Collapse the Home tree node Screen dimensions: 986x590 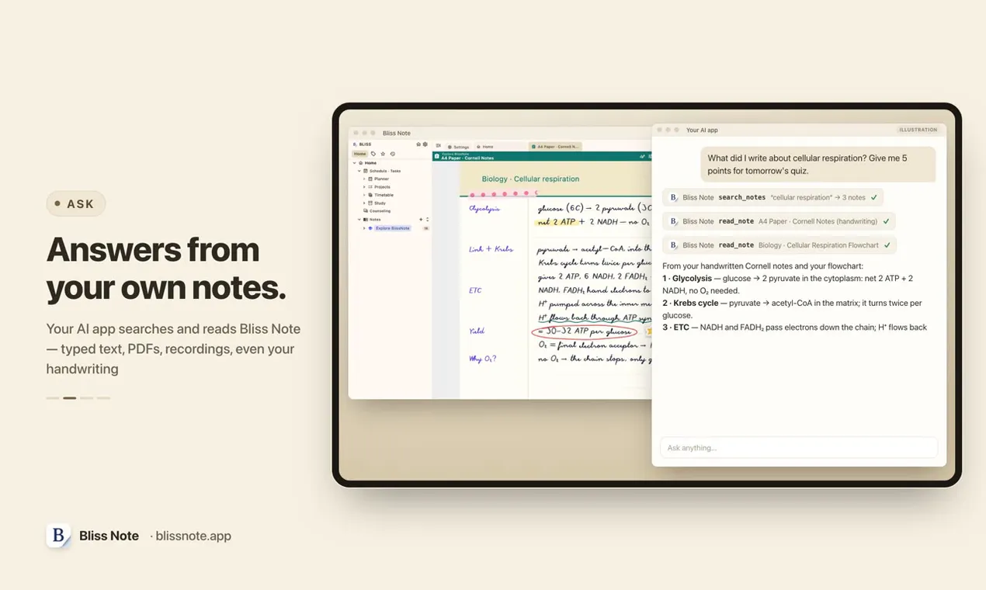click(355, 163)
